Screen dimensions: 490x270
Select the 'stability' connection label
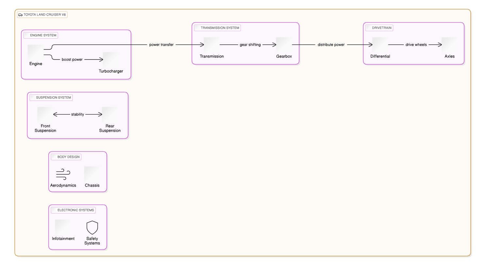77,115
